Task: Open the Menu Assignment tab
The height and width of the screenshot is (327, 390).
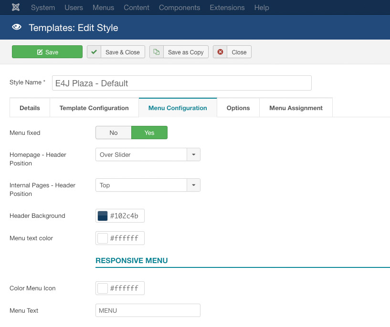Action: 295,108
